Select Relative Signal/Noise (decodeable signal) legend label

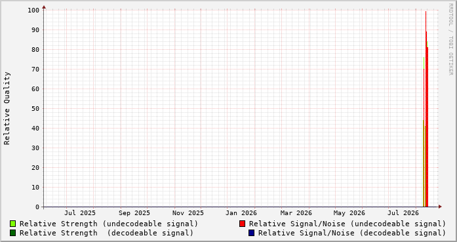[x=352, y=233]
